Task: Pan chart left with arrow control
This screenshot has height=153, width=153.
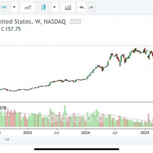Action: (52, 119)
